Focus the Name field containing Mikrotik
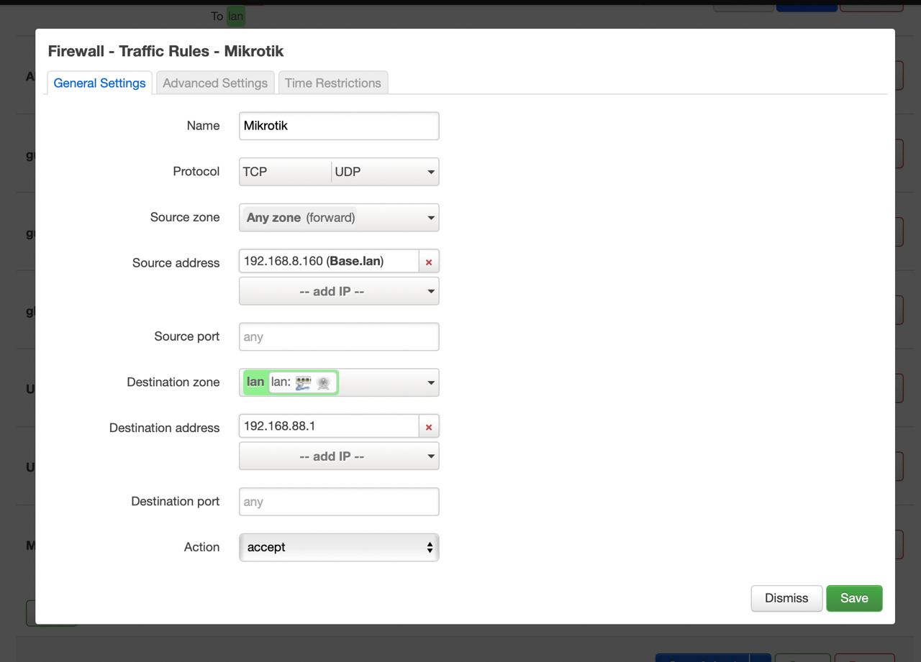921x662 pixels. (x=339, y=126)
